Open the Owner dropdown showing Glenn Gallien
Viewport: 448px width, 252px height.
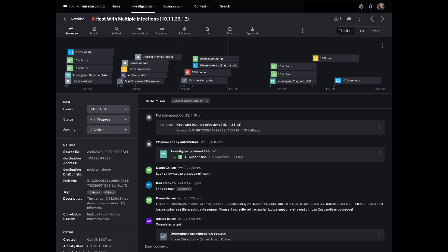108,109
